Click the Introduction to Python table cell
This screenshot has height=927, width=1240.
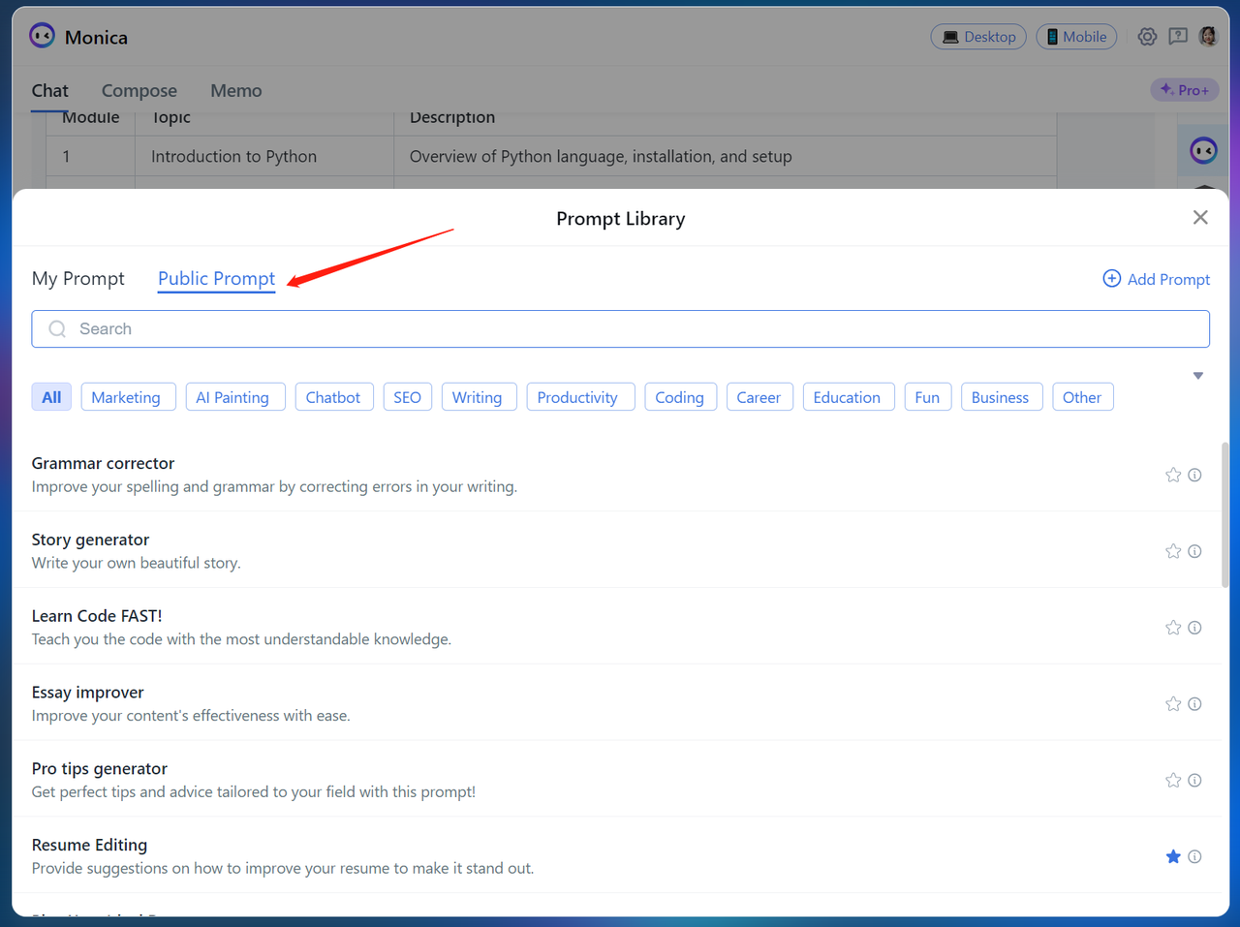263,156
